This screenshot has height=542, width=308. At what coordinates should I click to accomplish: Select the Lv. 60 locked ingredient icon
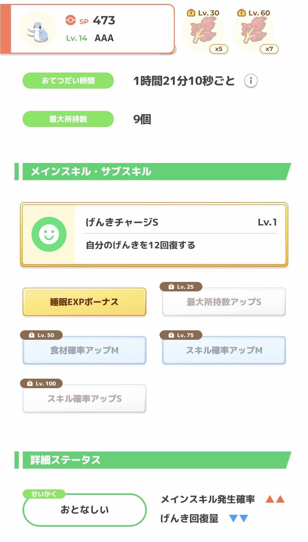tap(253, 31)
